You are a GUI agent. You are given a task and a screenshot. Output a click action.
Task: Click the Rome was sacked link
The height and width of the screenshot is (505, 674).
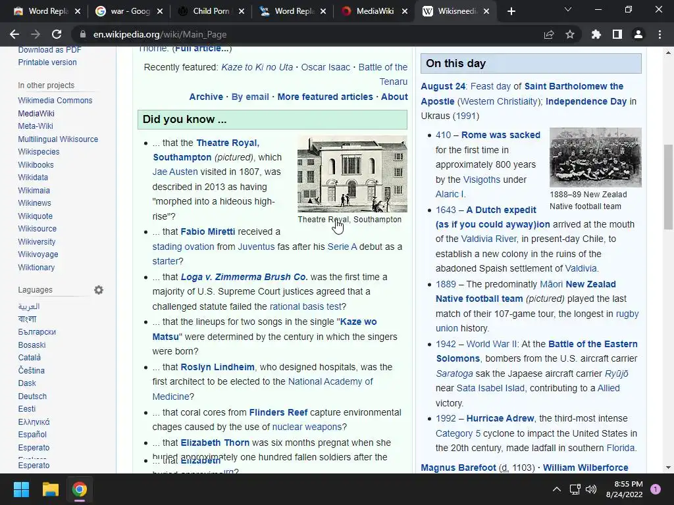500,135
